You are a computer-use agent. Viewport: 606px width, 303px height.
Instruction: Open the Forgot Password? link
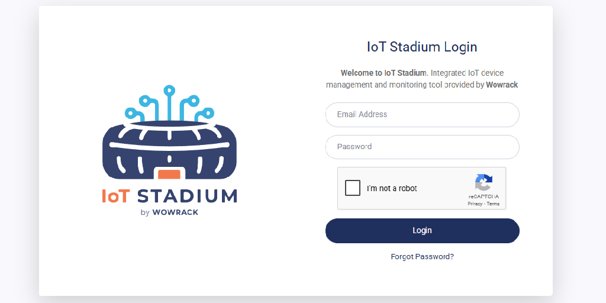pos(422,257)
